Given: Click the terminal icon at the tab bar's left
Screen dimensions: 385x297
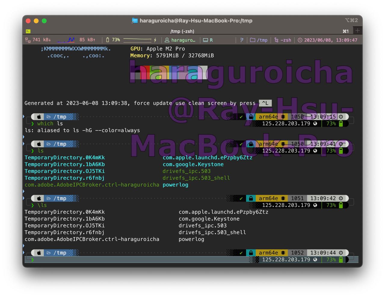Looking at the screenshot, I should 28,31.
